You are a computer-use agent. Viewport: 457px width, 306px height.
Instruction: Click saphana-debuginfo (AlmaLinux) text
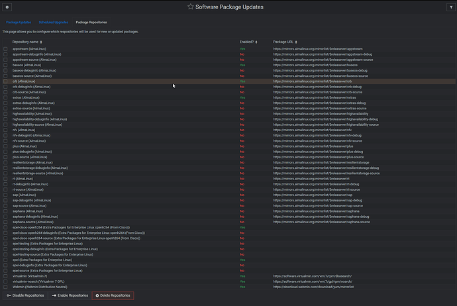click(x=35, y=217)
